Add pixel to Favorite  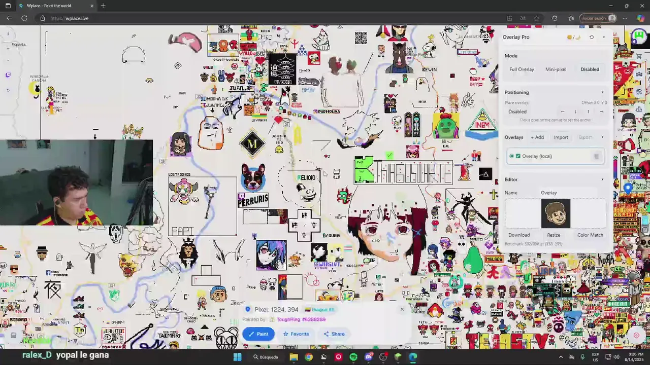click(x=296, y=334)
